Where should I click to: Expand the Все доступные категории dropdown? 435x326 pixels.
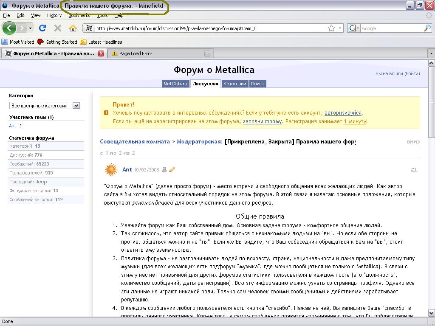[x=76, y=106]
